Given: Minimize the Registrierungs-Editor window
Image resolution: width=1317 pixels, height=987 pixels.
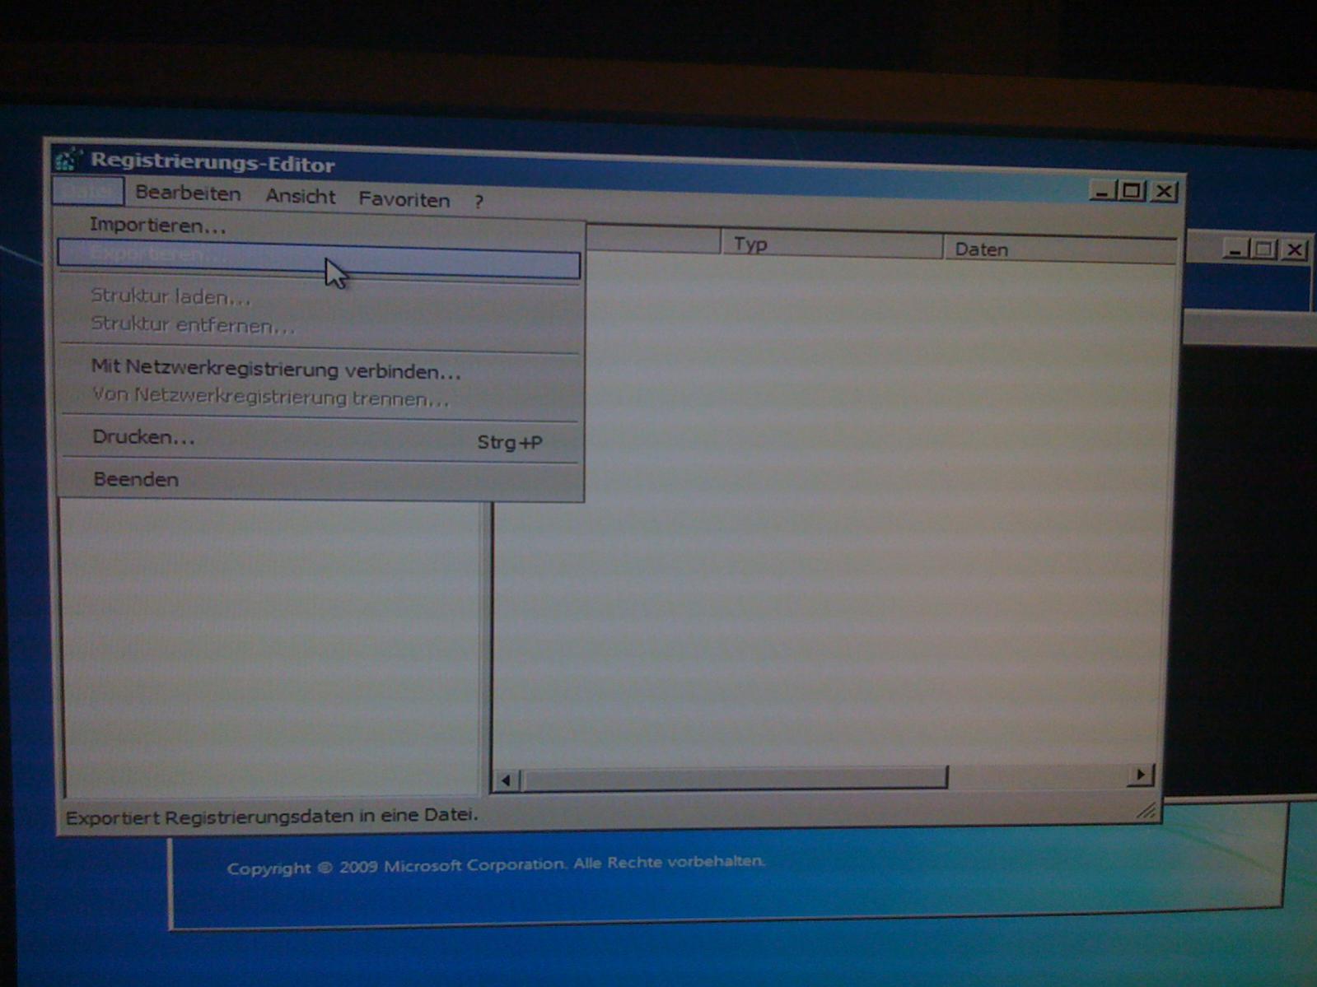Looking at the screenshot, I should 1102,191.
